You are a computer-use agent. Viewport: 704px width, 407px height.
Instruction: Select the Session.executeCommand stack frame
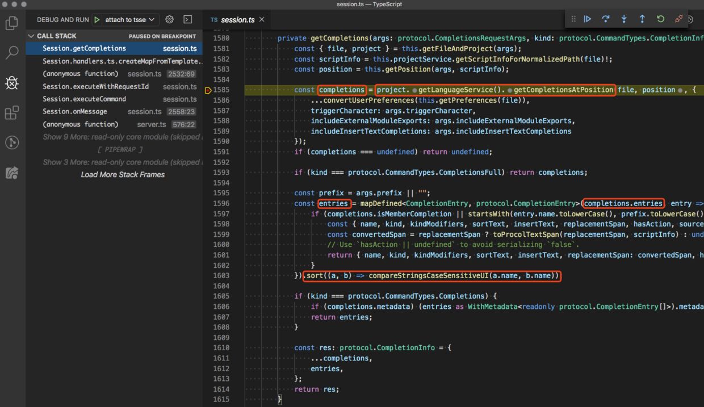point(76,99)
